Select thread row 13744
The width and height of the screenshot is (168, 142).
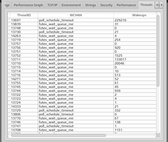82,90
